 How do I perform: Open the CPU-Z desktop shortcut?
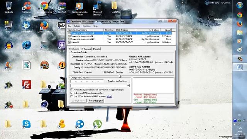click(62, 46)
